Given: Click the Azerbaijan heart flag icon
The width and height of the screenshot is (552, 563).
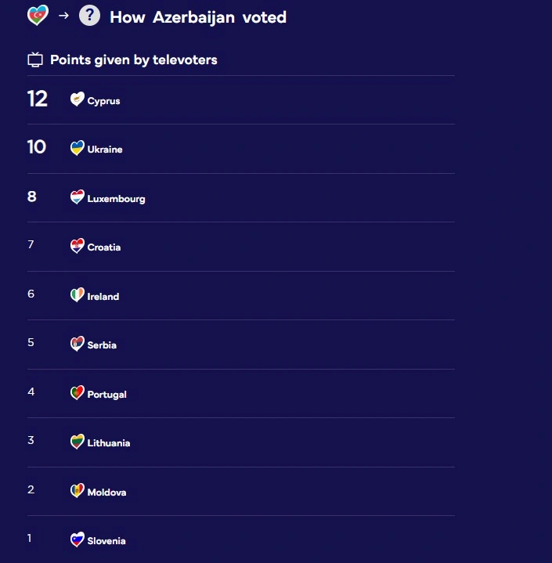Looking at the screenshot, I should [38, 16].
